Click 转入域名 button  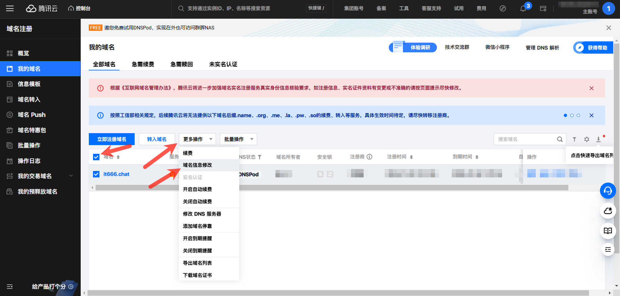click(x=157, y=139)
